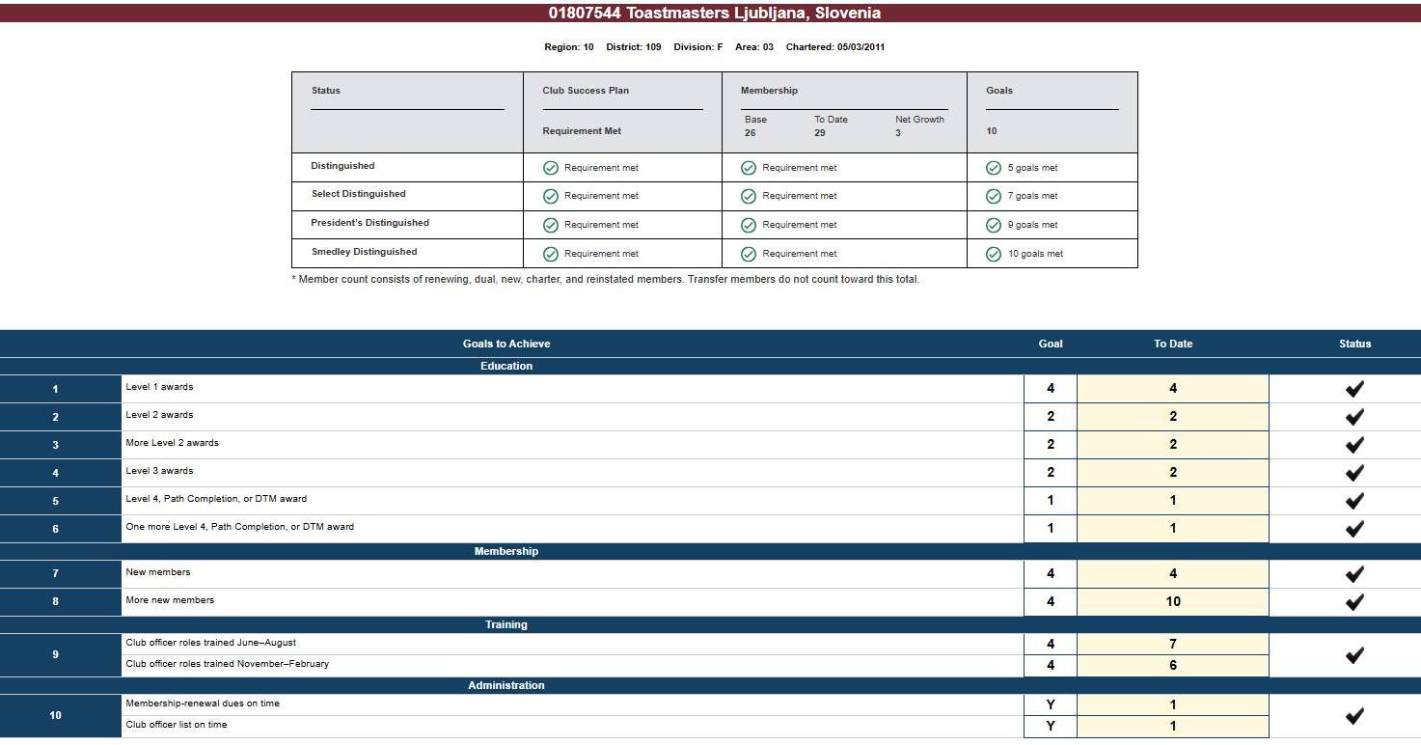Click the status checkmark for Administration goal 10
Viewport: 1421px width, 745px height.
point(1354,716)
